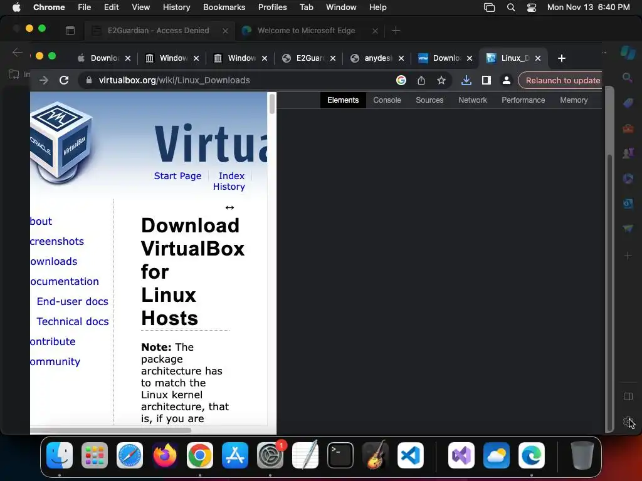Open the Bookmarks menu
Screen dimensions: 642x481
pyautogui.click(x=224, y=8)
